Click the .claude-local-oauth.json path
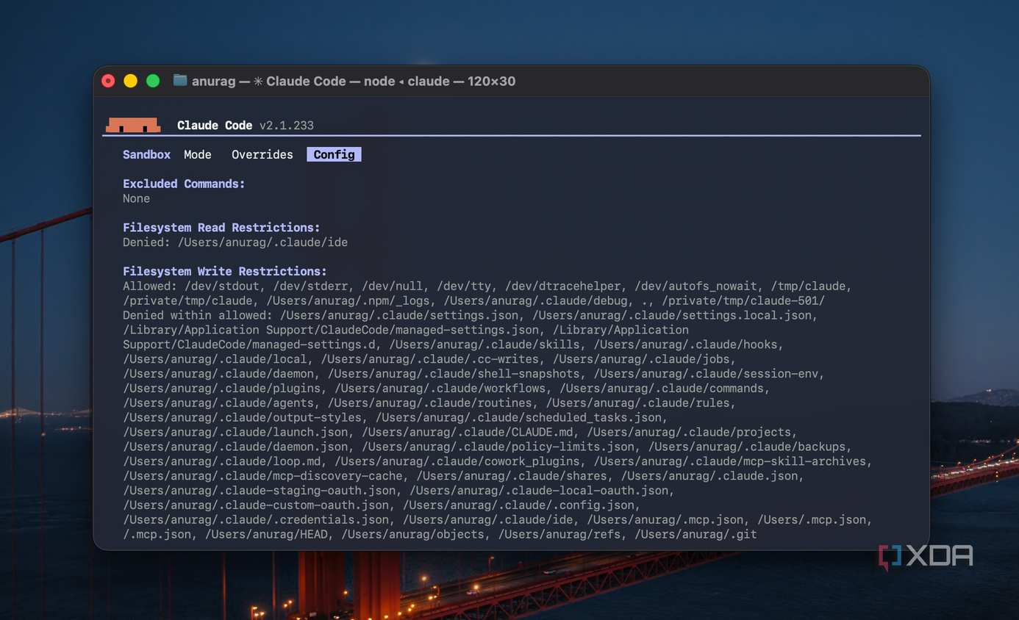This screenshot has width=1019, height=620. pos(540,491)
